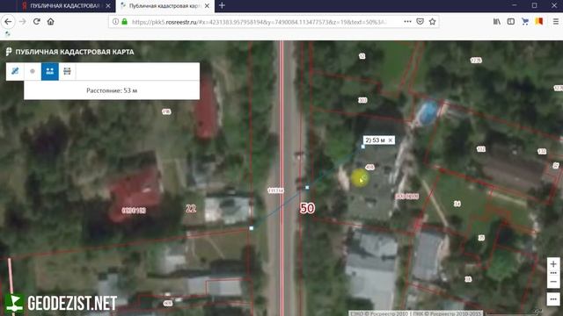Open the Firefox hamburger menu

[555, 21]
